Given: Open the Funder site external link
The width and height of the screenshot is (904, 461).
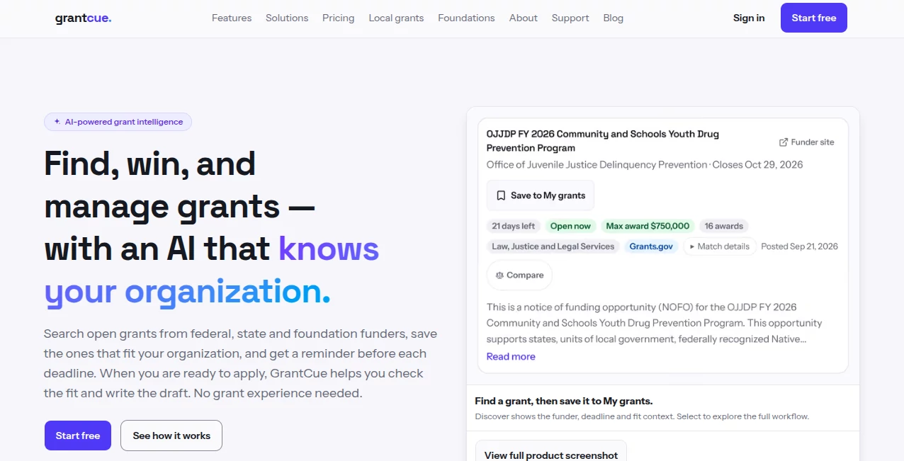Looking at the screenshot, I should click(807, 142).
